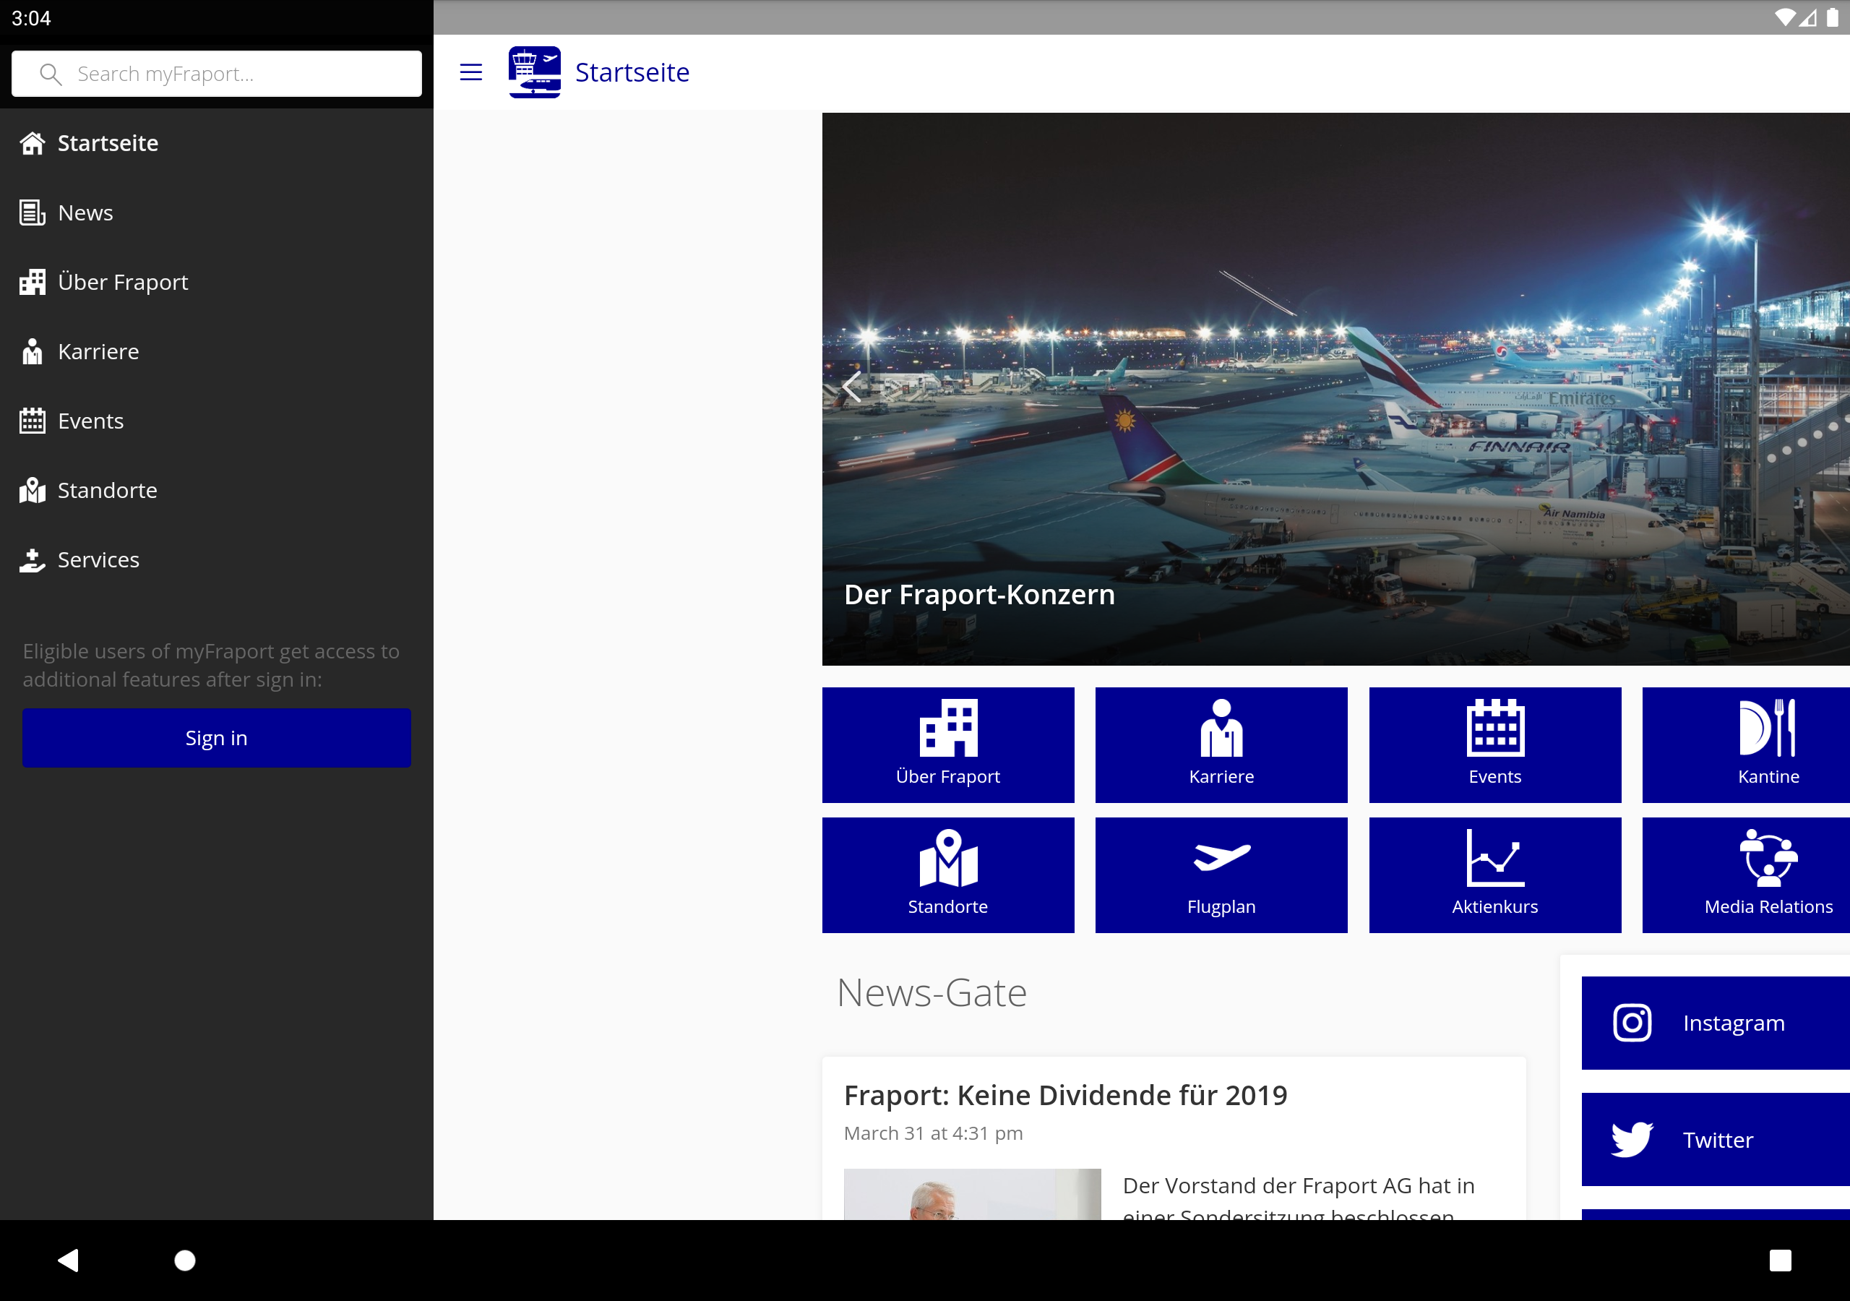
Task: Open the Über Fraport building tile
Action: 947,744
